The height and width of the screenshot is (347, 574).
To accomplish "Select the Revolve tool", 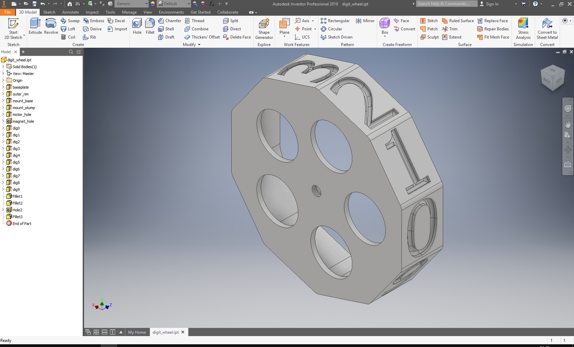I will point(51,26).
